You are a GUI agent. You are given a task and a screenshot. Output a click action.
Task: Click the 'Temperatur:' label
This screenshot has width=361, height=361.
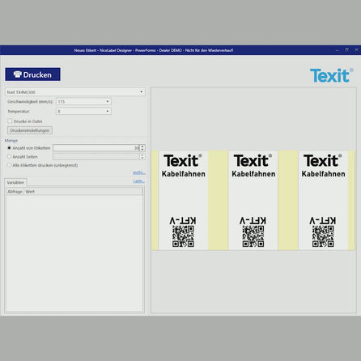coord(19,111)
